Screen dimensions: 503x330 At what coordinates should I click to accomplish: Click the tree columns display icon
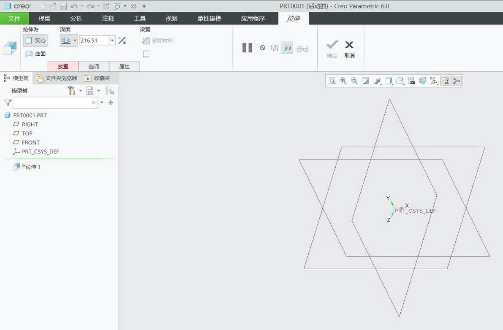110,91
